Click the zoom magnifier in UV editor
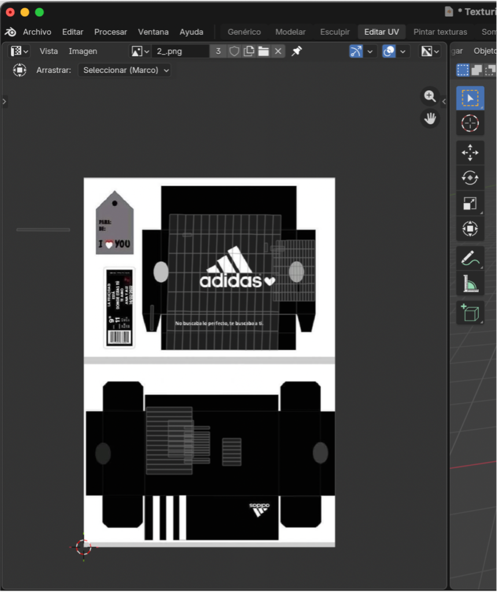The height and width of the screenshot is (592, 498). pos(430,97)
